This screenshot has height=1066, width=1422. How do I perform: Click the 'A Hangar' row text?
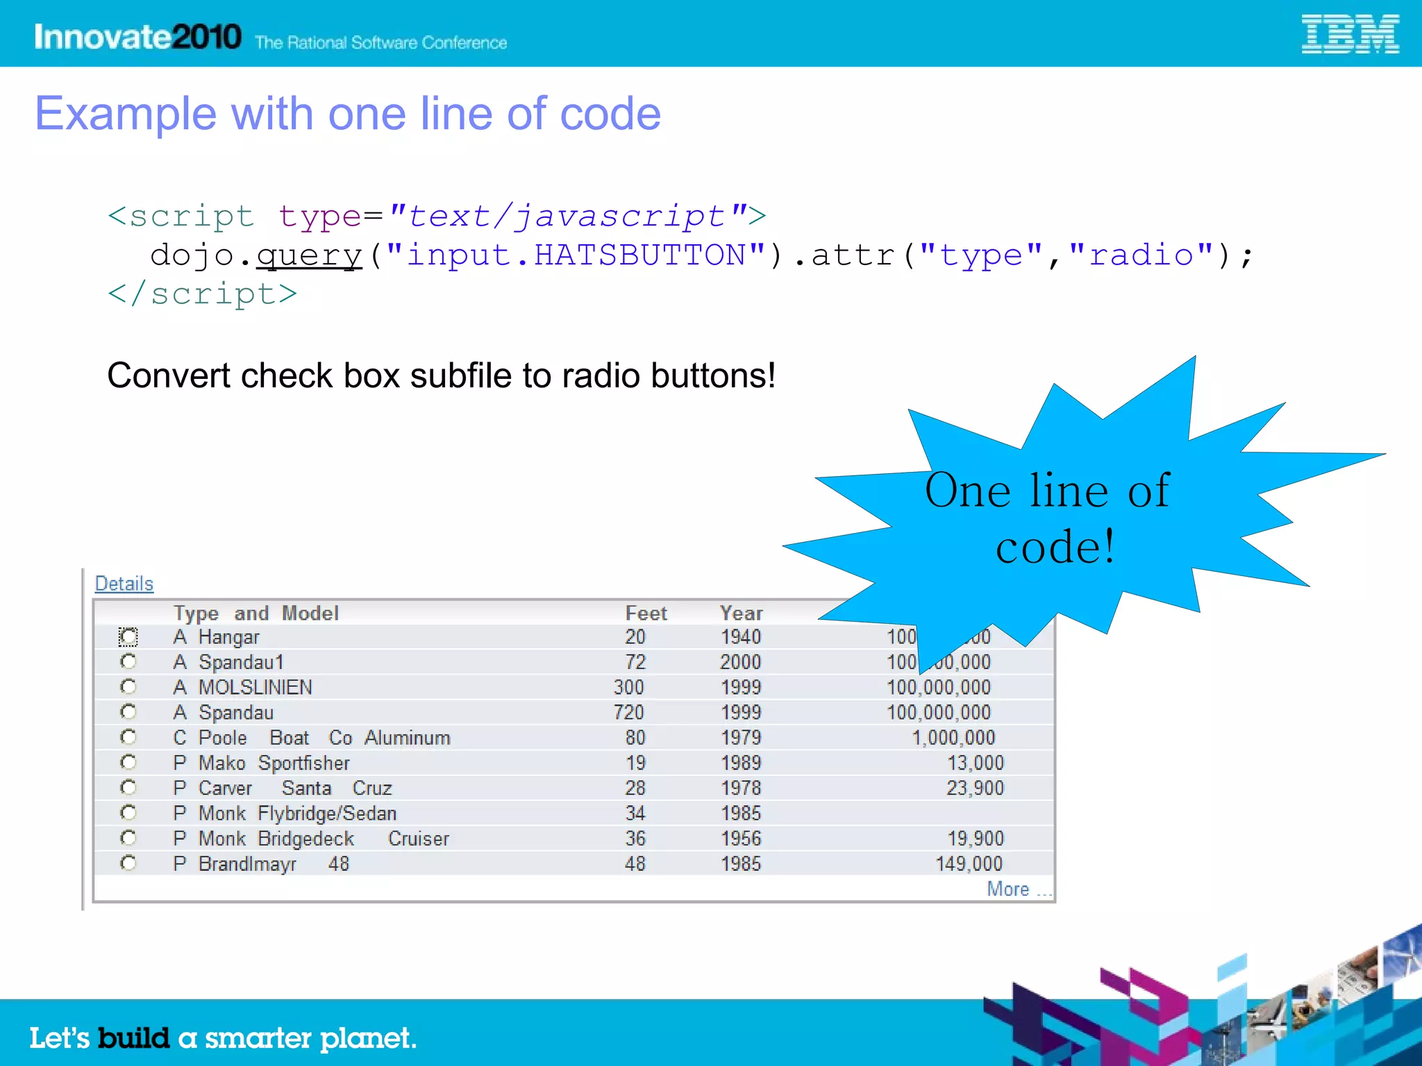tap(216, 637)
